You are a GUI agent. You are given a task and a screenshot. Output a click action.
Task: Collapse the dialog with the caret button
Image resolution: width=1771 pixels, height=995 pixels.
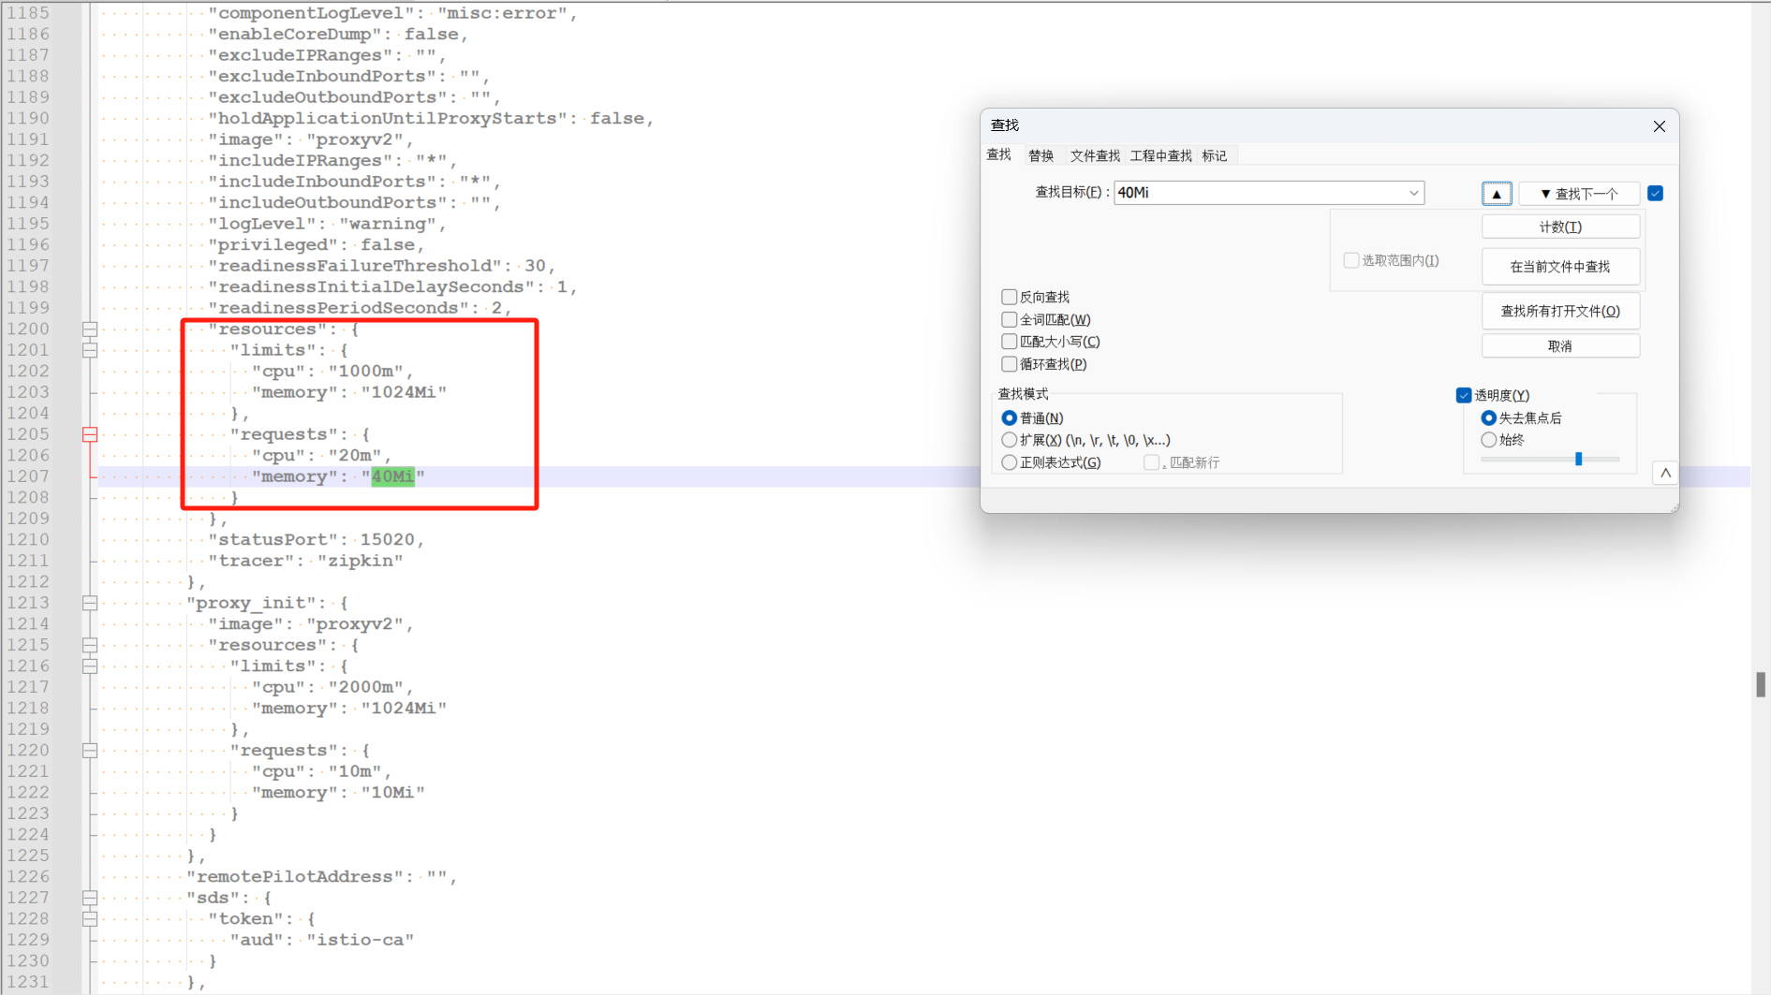(x=1665, y=473)
